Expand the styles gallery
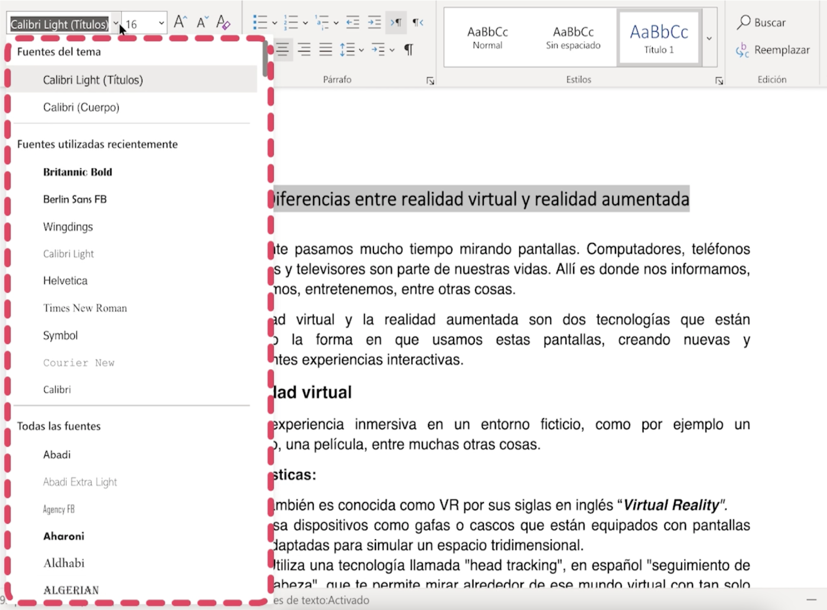This screenshot has width=827, height=610. coord(709,38)
